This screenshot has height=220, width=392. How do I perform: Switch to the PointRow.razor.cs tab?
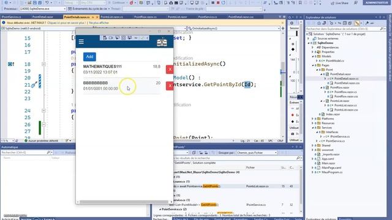(145, 17)
